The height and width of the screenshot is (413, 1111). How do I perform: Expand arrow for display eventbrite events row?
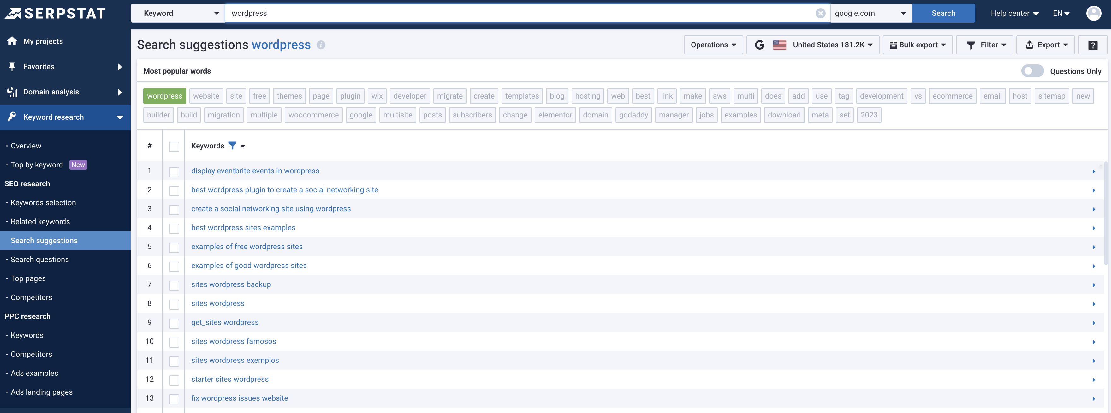tap(1094, 171)
